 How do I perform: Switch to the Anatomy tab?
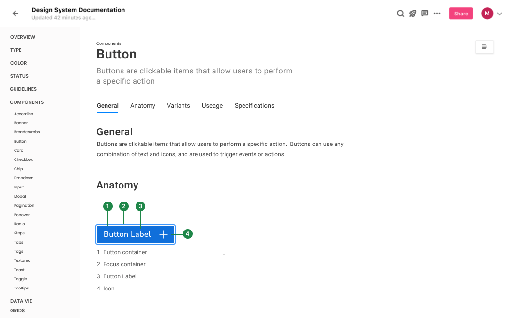tap(143, 106)
